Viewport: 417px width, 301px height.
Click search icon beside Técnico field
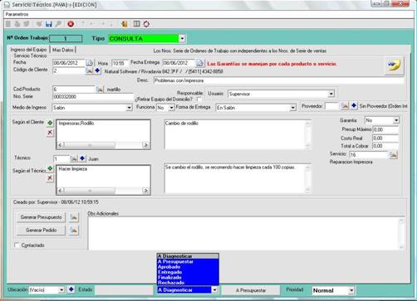tap(73, 158)
